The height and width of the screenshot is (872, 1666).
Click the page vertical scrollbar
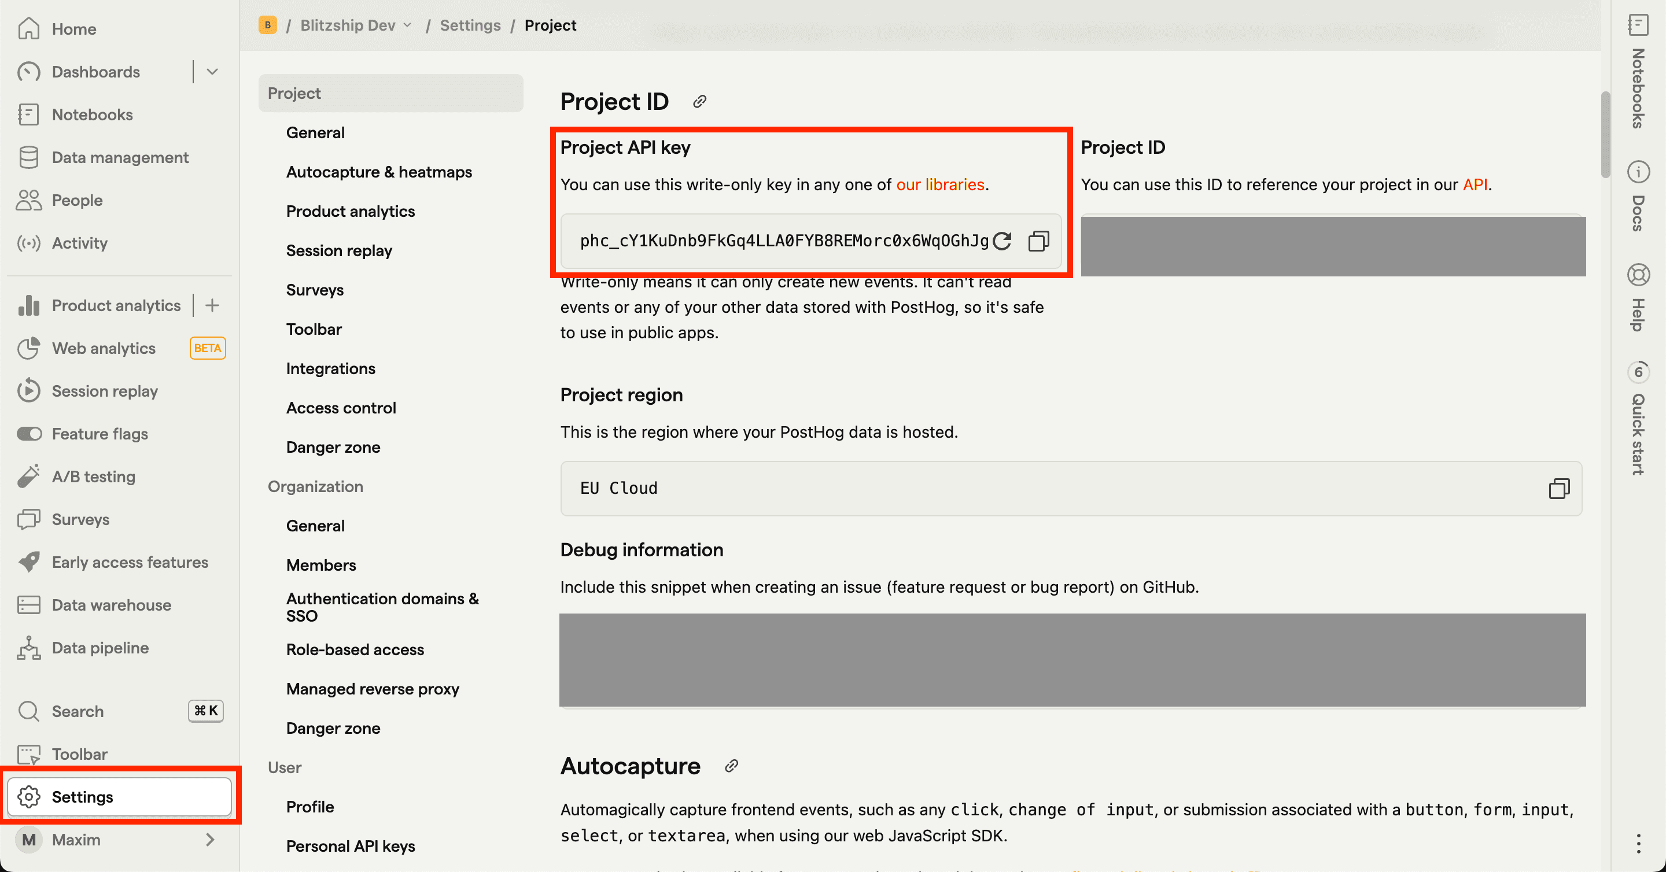(1605, 135)
